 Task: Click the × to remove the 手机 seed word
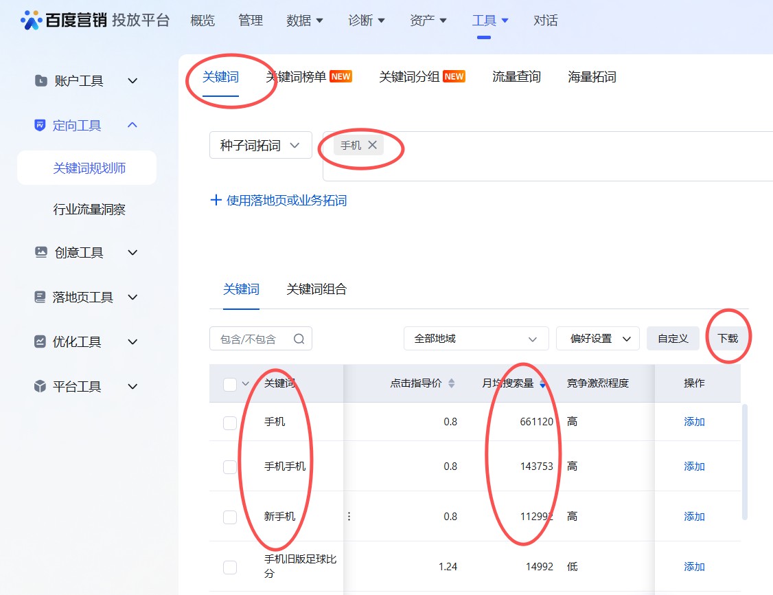(373, 145)
